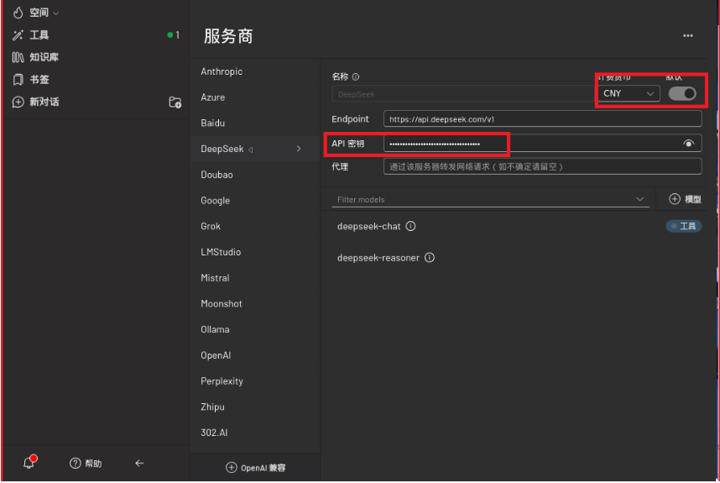Click the back arrow in the sidebar footer
This screenshot has height=483, width=720.
pos(139,463)
